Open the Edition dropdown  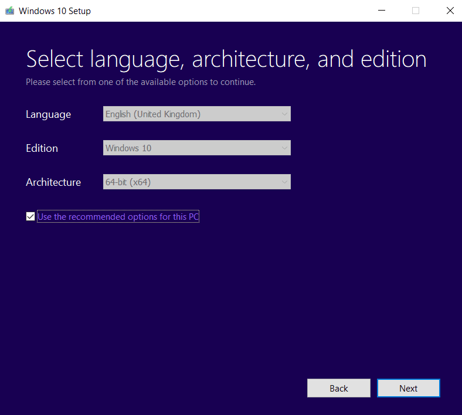coord(197,148)
